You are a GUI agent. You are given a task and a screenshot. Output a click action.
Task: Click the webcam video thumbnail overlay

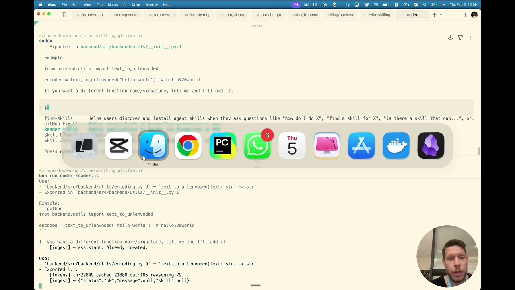(447, 256)
